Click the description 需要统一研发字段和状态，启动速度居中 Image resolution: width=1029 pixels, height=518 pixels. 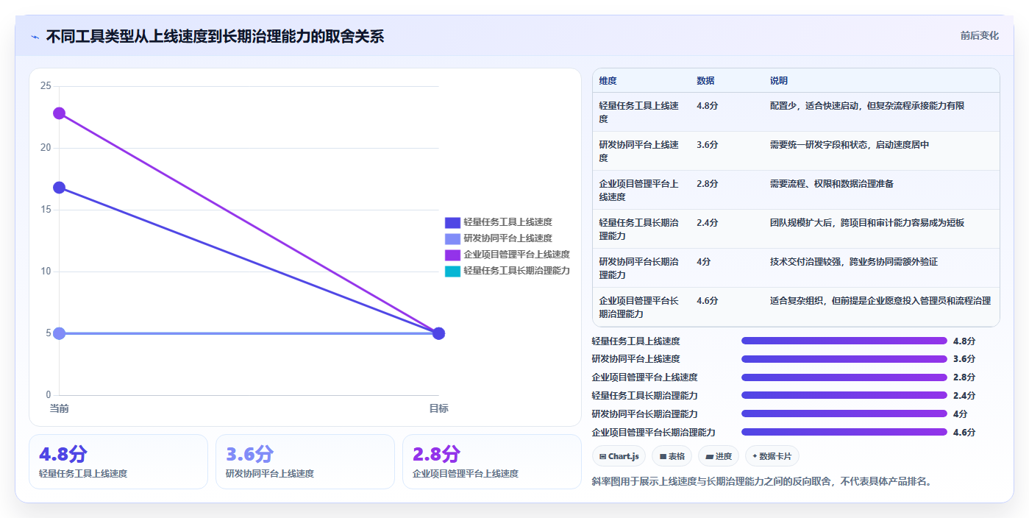click(850, 145)
